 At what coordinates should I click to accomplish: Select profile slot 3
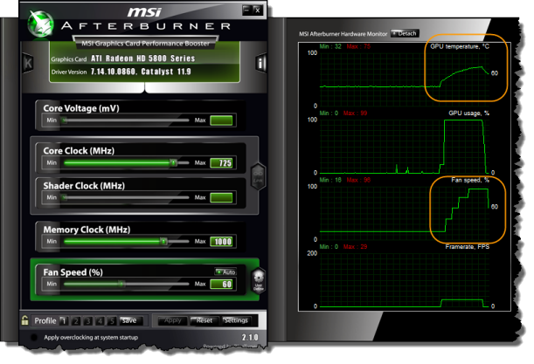(88, 321)
